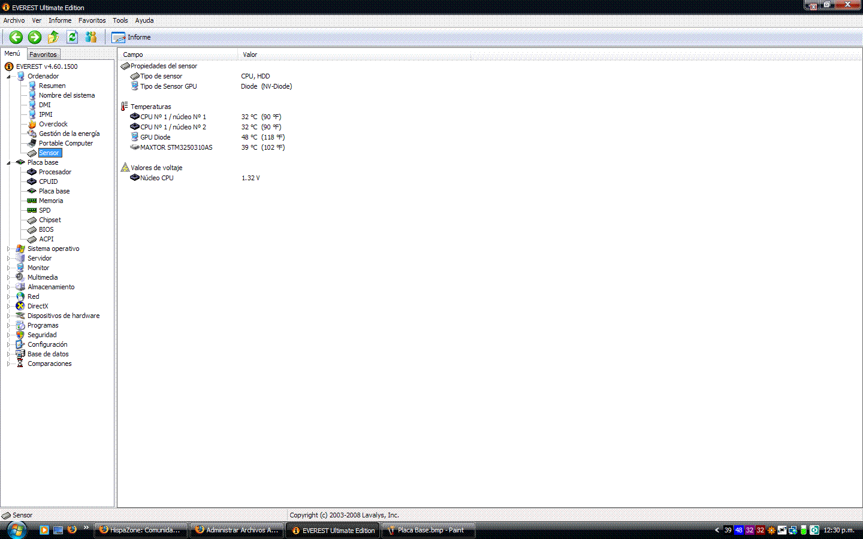Switch to Placa Base.bmp - Paint taskbar button
Screen dimensions: 863x539
[428, 530]
